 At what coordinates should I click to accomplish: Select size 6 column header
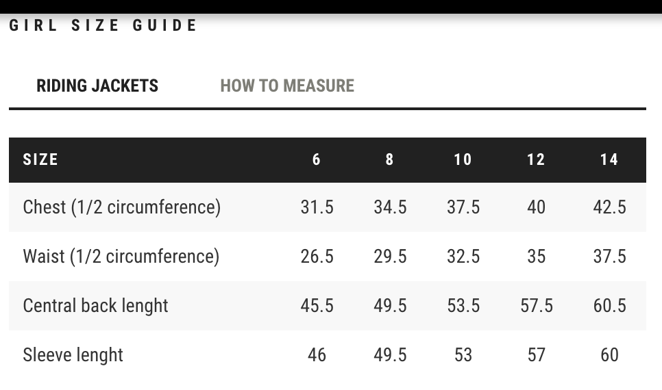[x=317, y=159]
